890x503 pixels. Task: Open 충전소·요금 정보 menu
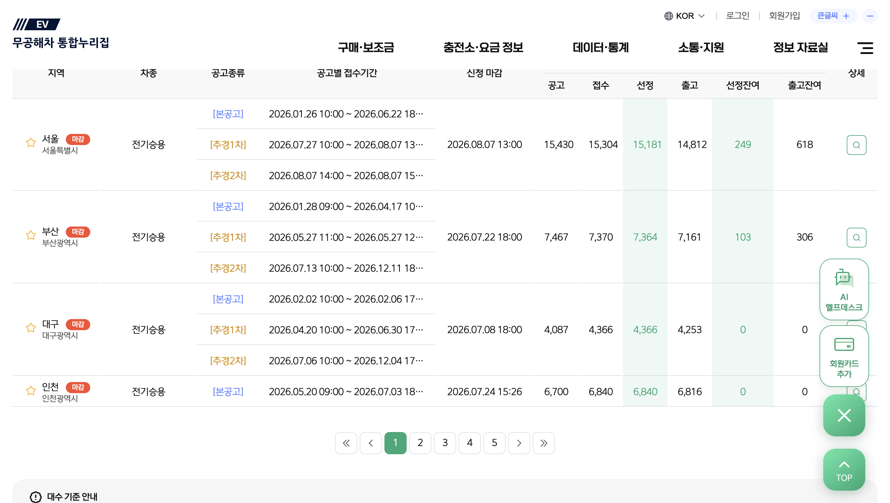click(483, 47)
